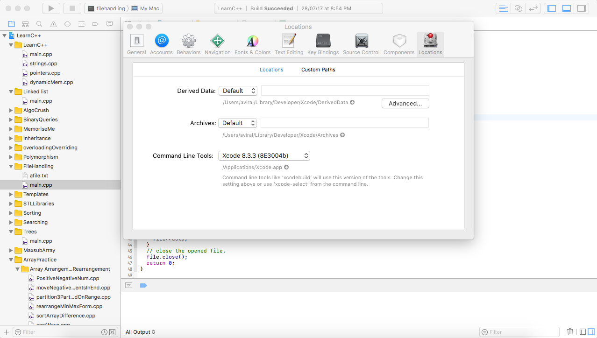This screenshot has width=597, height=338.
Task: Collapse the Linked list folder
Action: click(11, 92)
